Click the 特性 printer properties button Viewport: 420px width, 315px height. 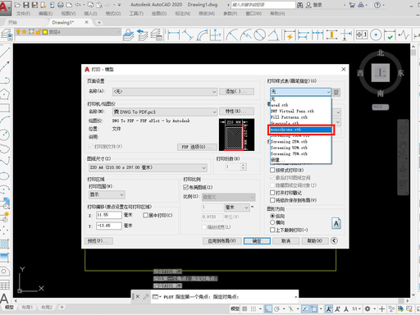(236, 111)
